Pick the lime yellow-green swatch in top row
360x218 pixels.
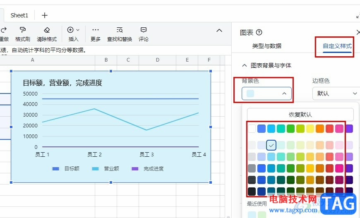[300, 129]
